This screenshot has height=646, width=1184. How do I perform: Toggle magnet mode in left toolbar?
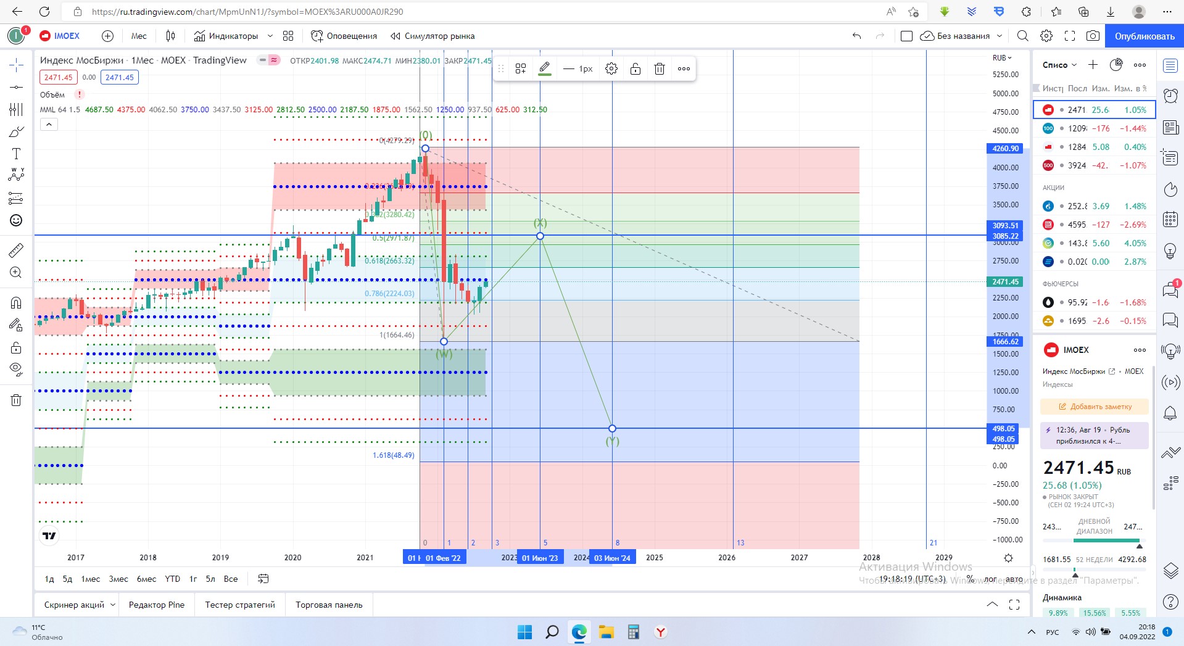pyautogui.click(x=16, y=302)
